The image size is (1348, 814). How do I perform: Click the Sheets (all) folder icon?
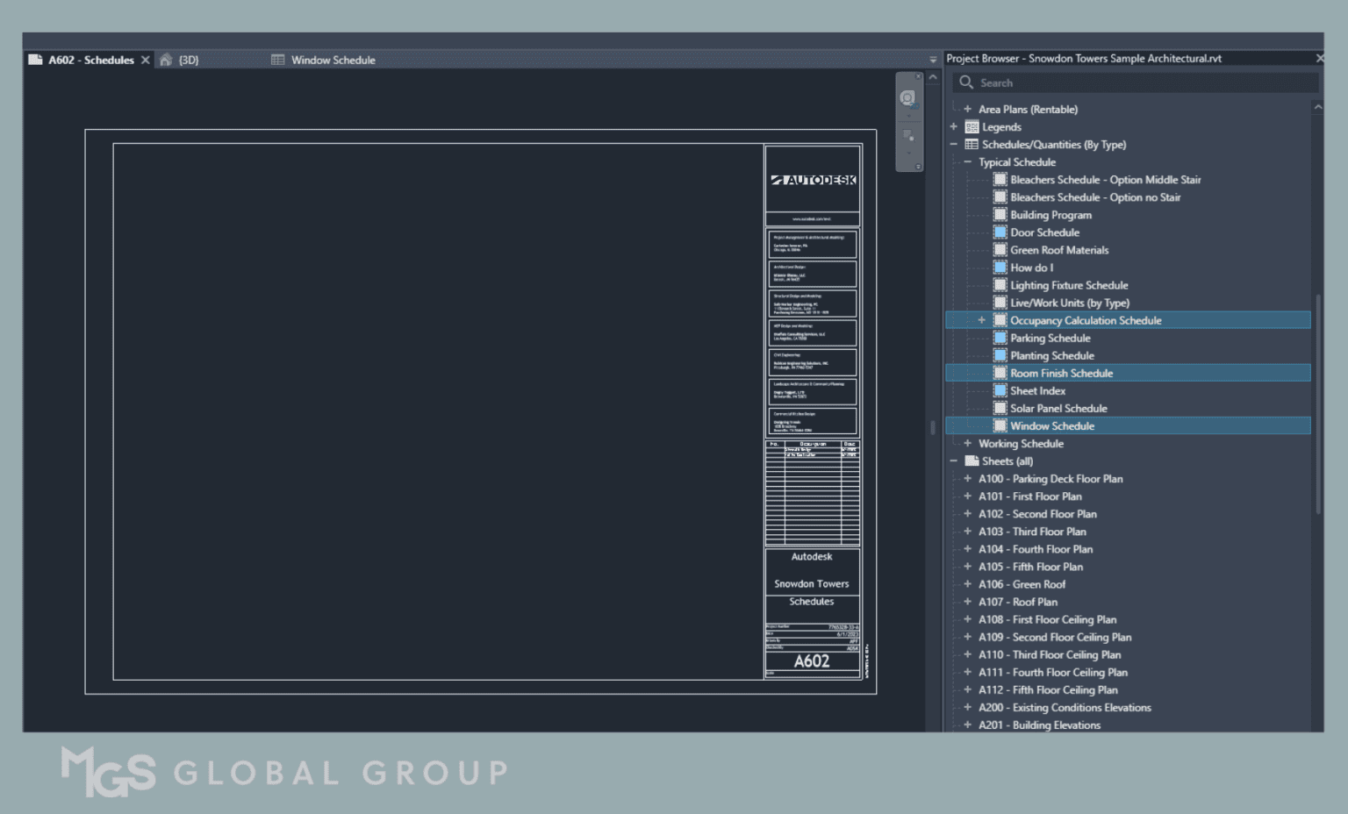(971, 461)
